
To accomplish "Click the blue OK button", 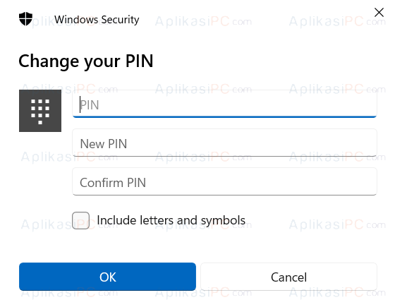I will [107, 277].
